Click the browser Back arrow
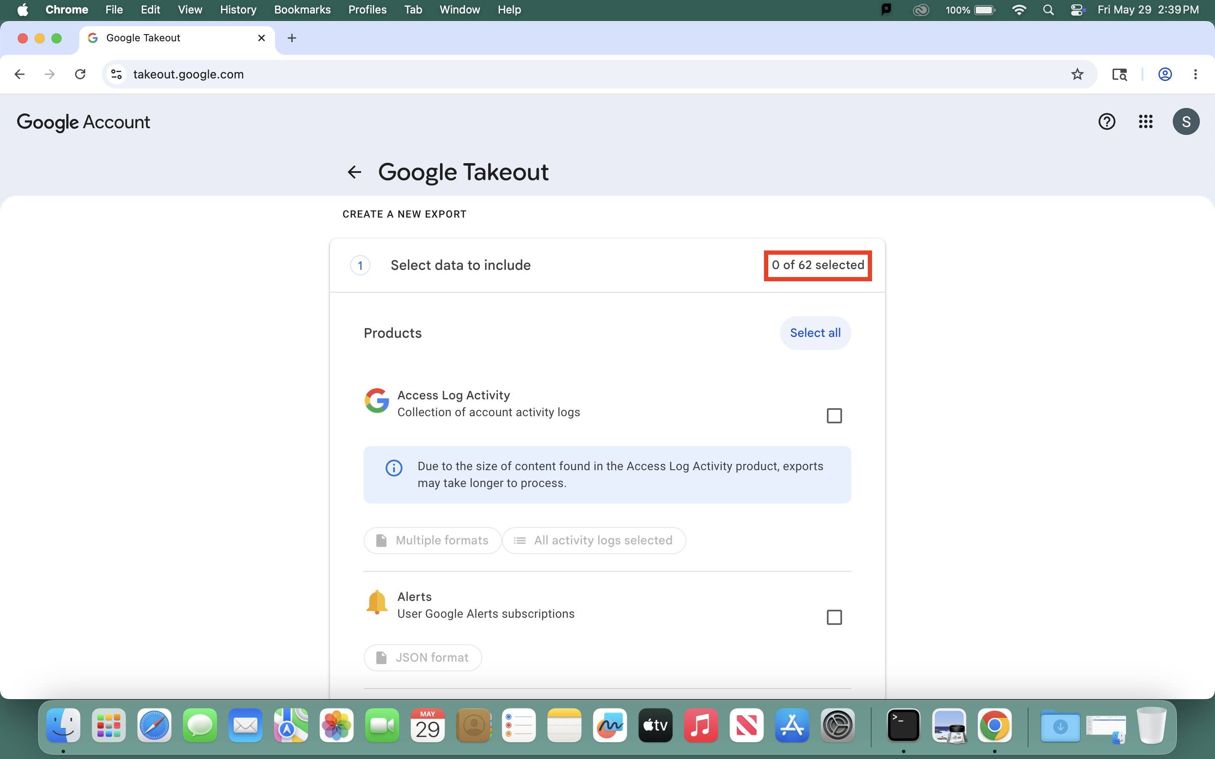 tap(19, 74)
